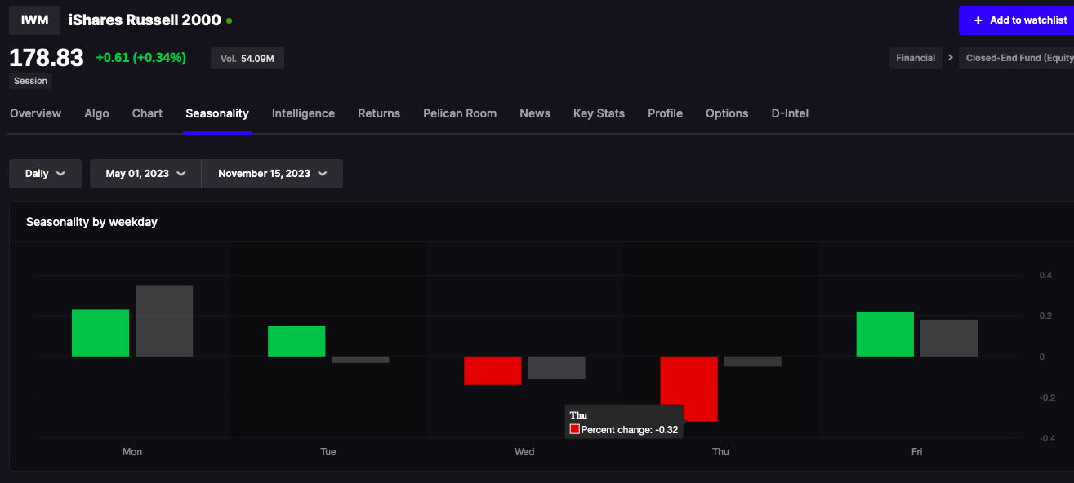Click the red swatch in the tooltip

point(575,429)
